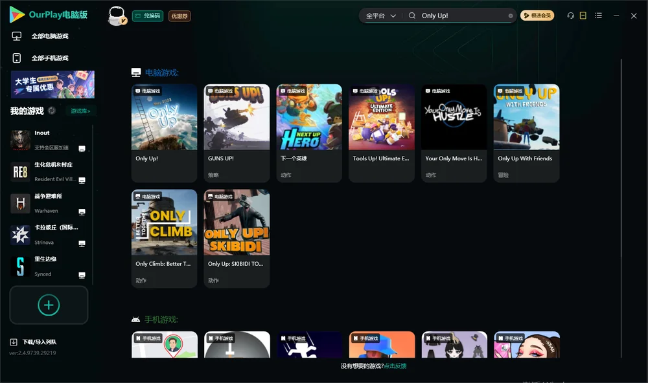Click the 电脑游戏 badge on Only Up! card
648x383 pixels.
[x=148, y=91]
